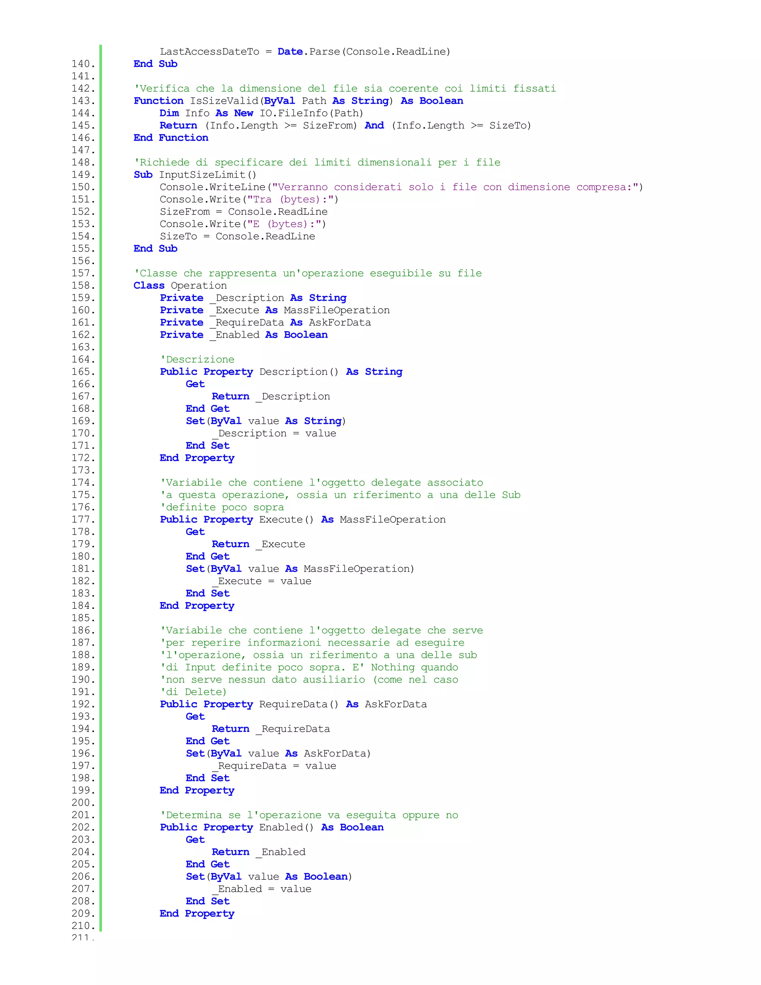This screenshot has width=761, height=985.
Task: Click Console.Write("Tra (bytes):") line
Action: (x=249, y=199)
